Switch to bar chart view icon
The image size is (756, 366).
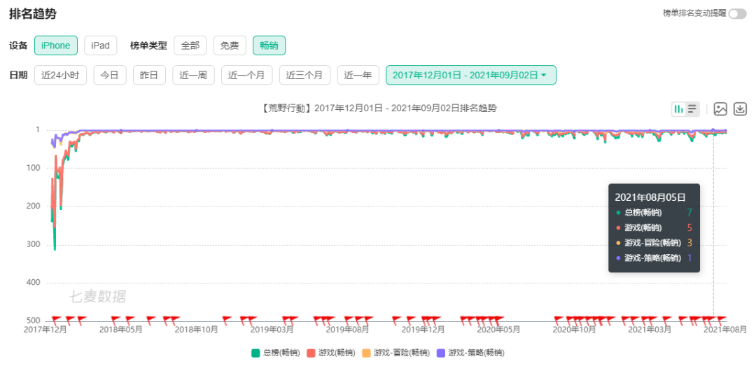point(678,109)
